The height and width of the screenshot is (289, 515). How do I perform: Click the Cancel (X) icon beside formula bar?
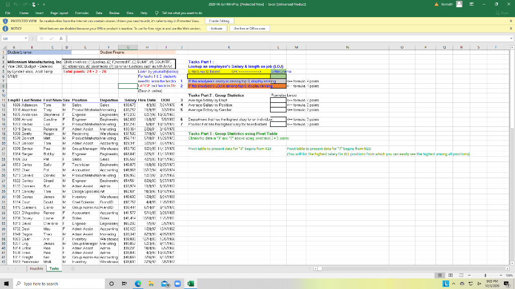[42, 38]
